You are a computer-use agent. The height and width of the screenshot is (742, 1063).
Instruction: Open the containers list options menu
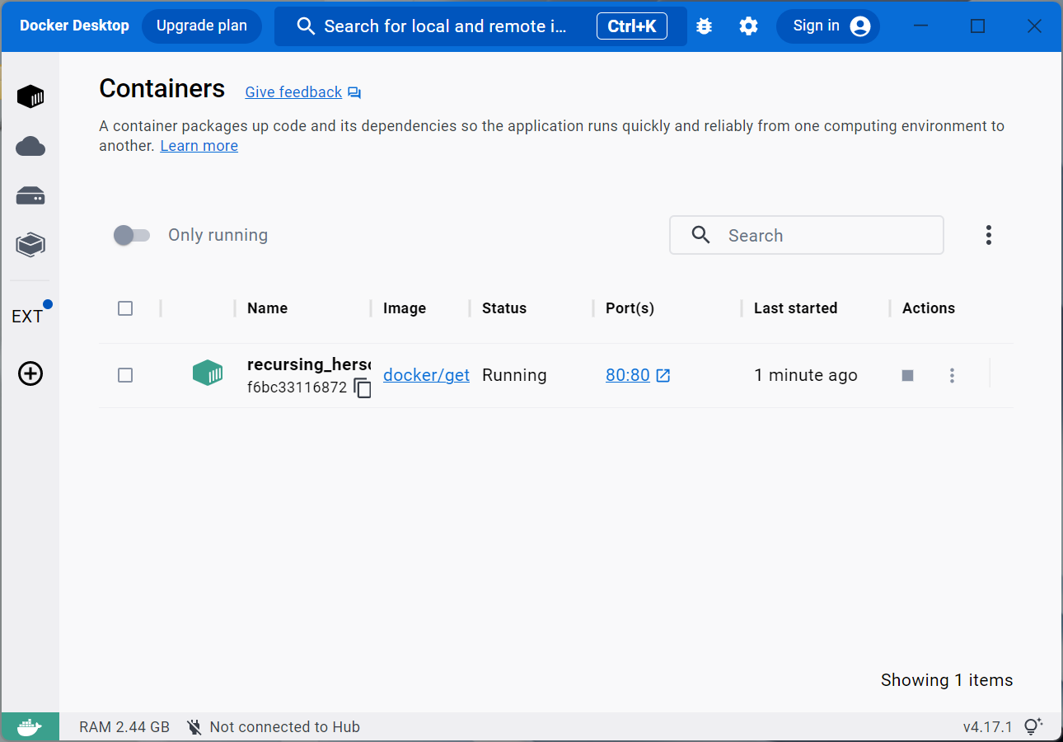click(x=989, y=235)
